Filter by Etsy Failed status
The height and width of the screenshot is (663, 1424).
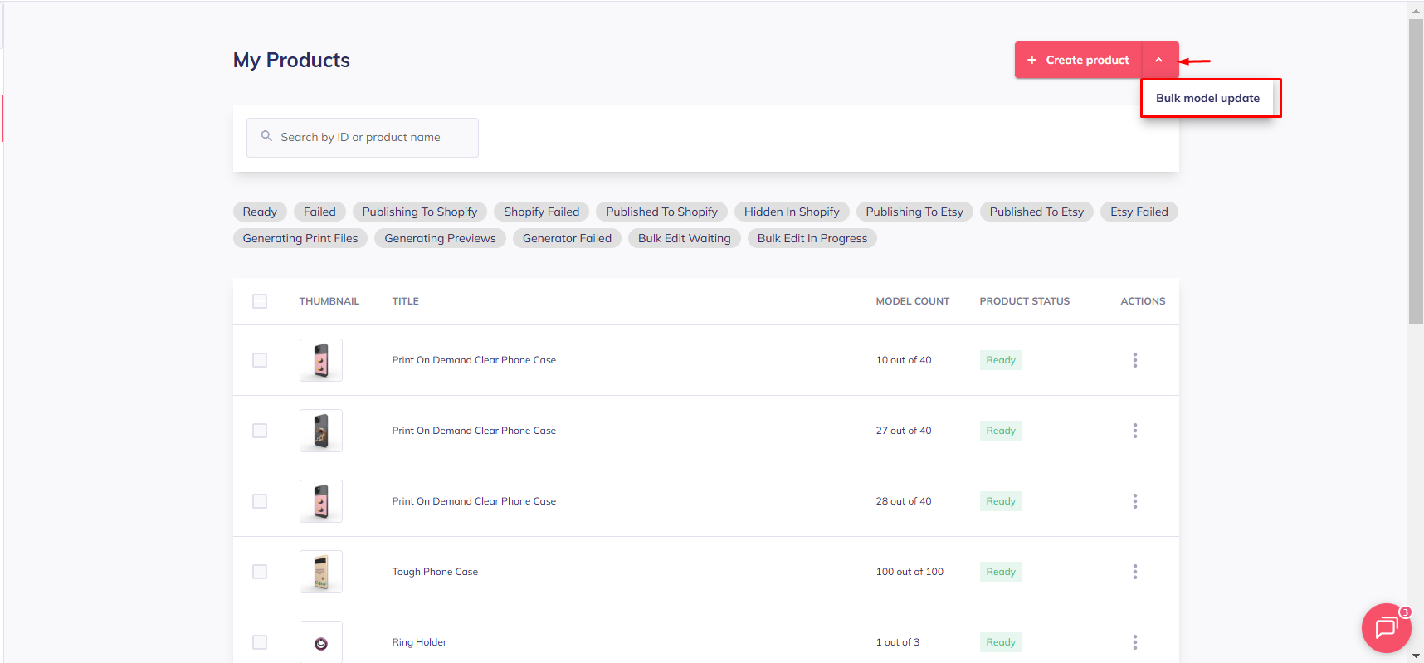1139,212
